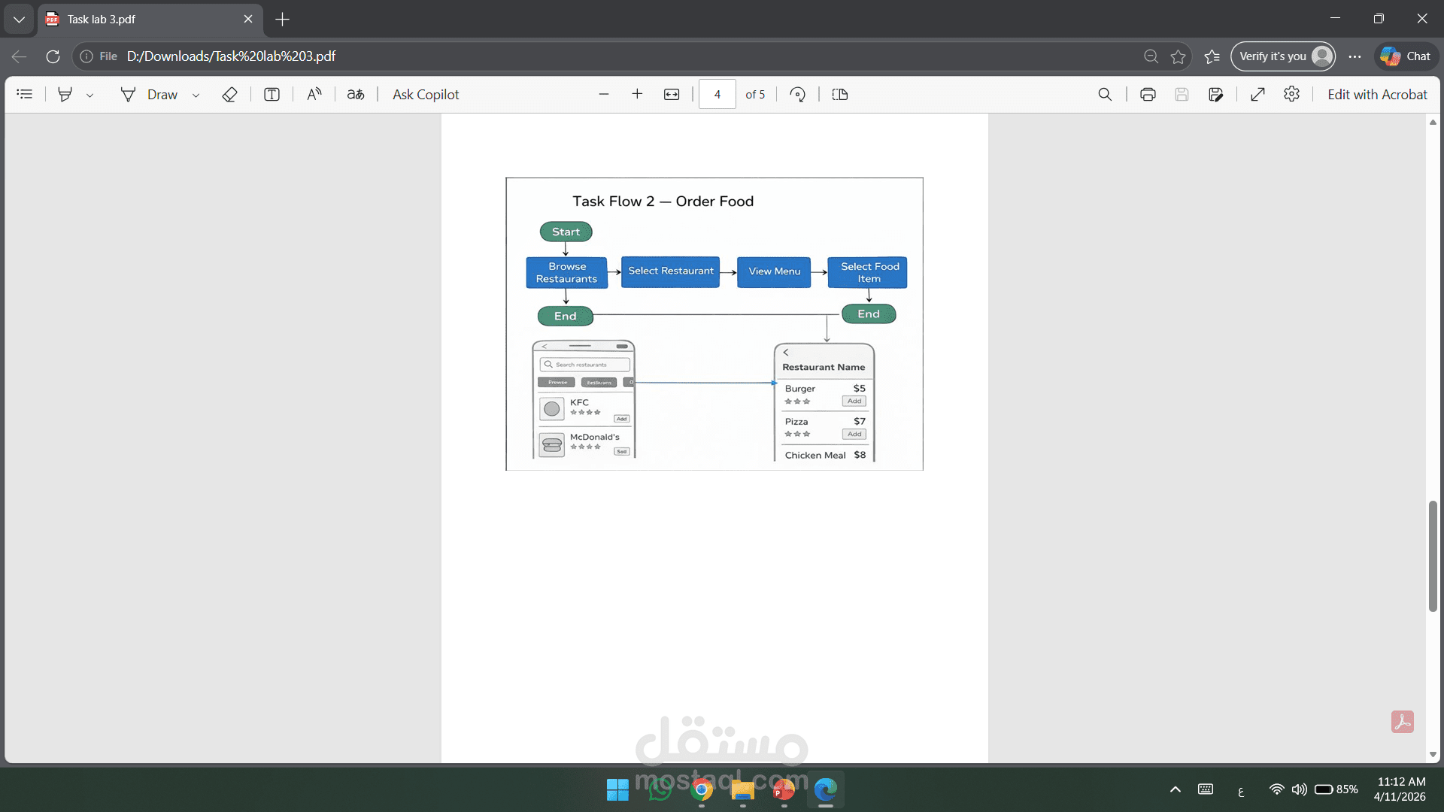Image resolution: width=1444 pixels, height=812 pixels.
Task: Open Settings and more menu
Action: [1355, 56]
